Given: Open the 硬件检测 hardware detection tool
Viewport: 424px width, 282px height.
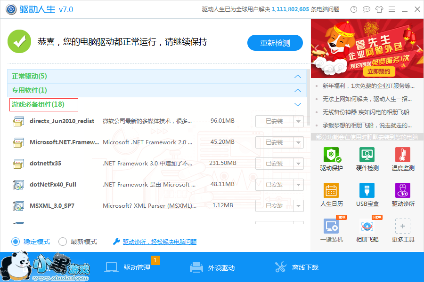Looking at the screenshot, I should [367, 159].
